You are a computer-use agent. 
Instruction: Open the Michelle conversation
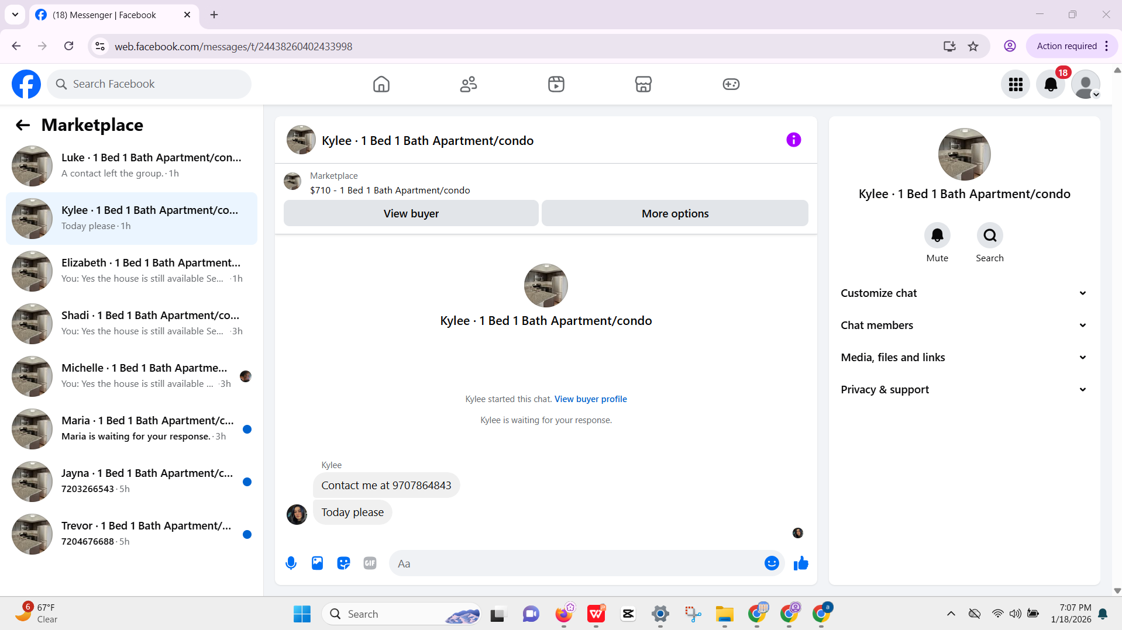[x=132, y=376]
